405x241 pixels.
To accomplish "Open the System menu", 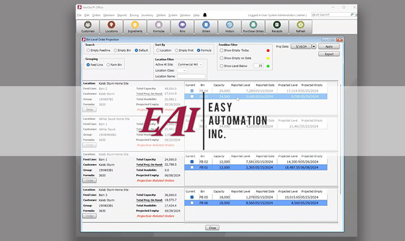I will pos(173,15).
